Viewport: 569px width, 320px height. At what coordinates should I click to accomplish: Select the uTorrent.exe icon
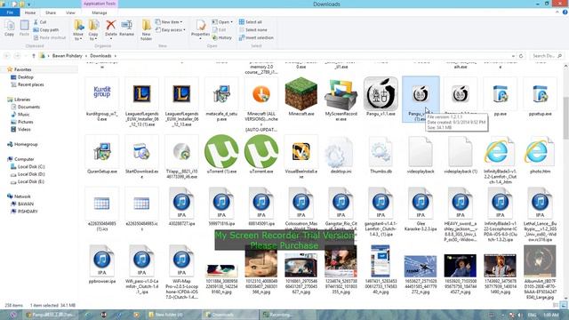pyautogui.click(x=261, y=152)
